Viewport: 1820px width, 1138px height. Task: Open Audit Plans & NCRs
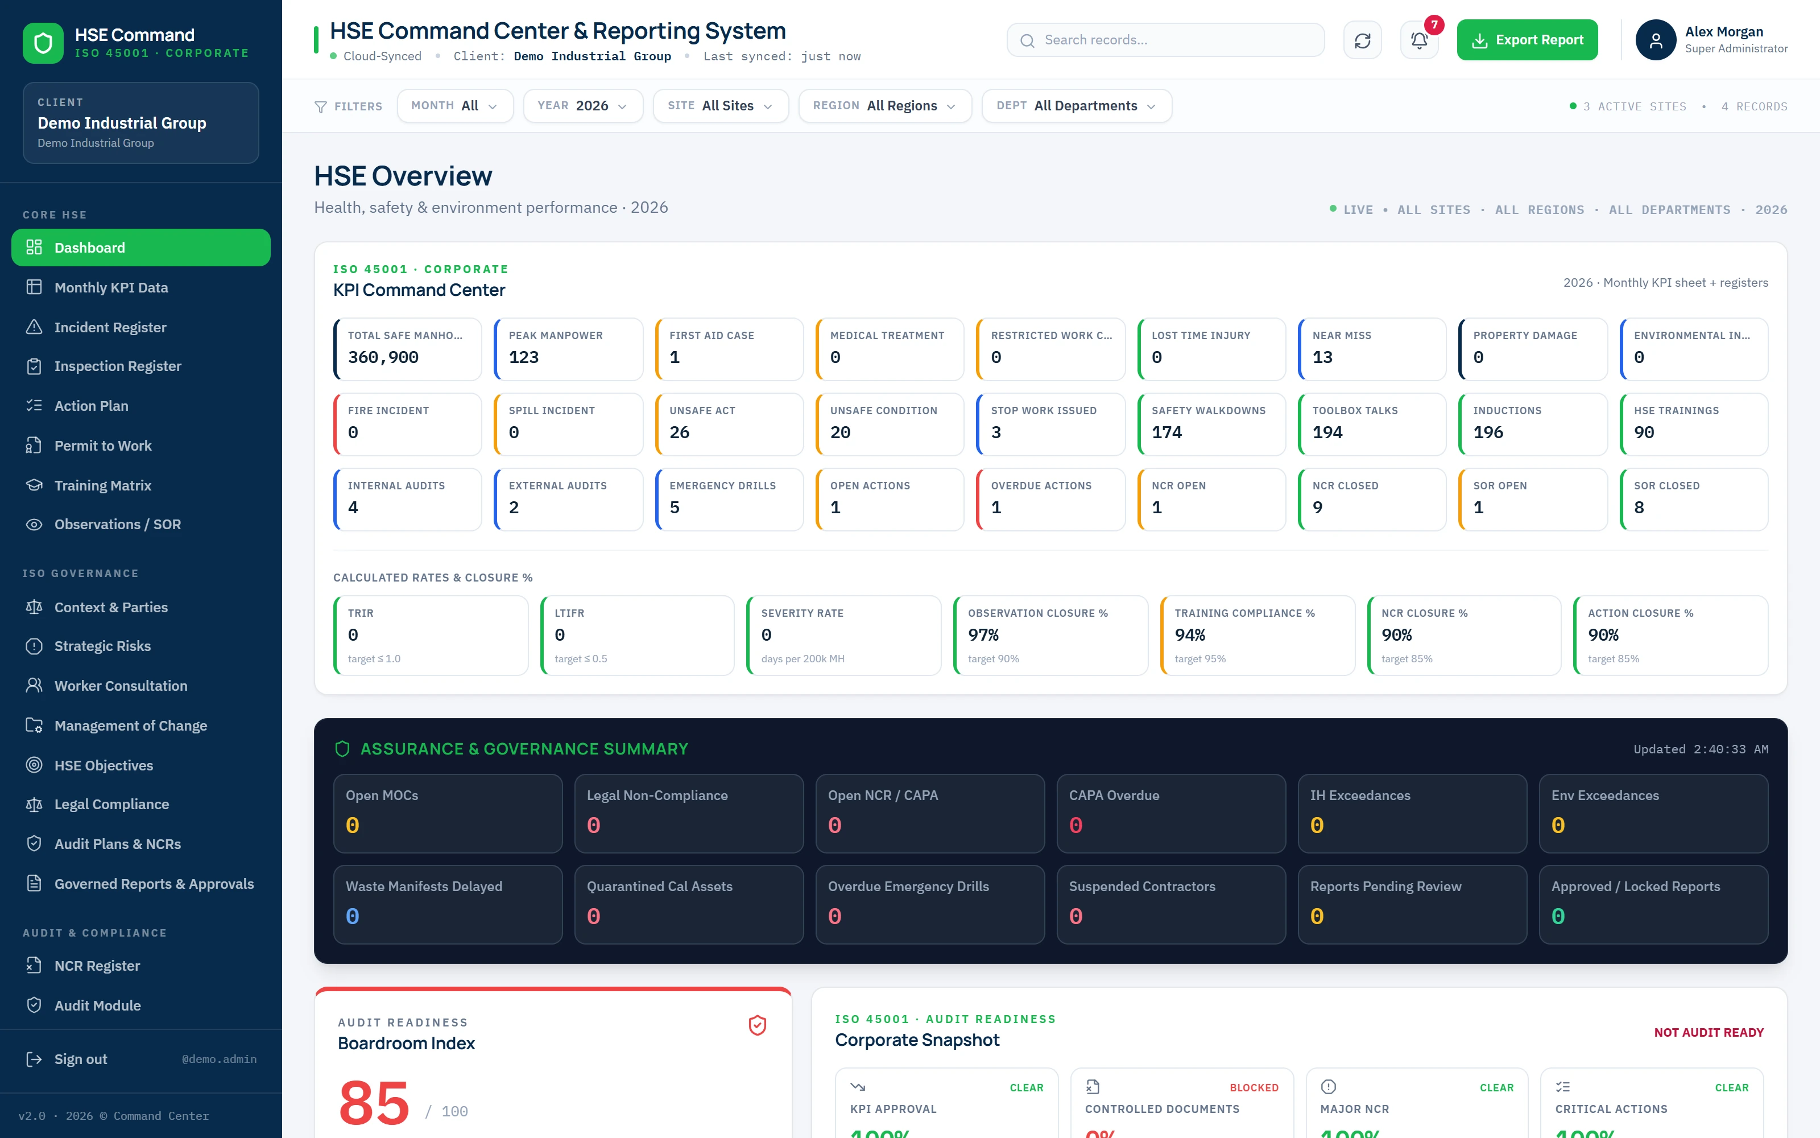click(x=140, y=844)
